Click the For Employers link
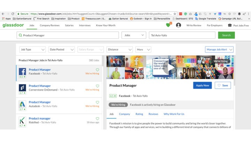The width and height of the screenshot is (251, 141). [x=214, y=25]
